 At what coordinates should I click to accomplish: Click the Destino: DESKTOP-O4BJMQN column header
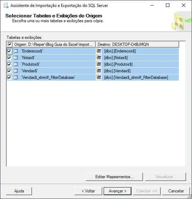click(x=137, y=44)
